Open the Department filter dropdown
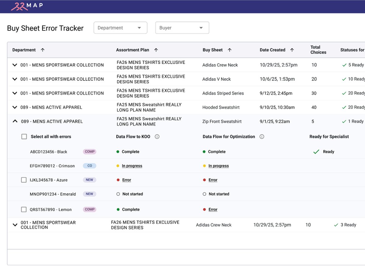The width and height of the screenshot is (365, 274). pos(120,28)
